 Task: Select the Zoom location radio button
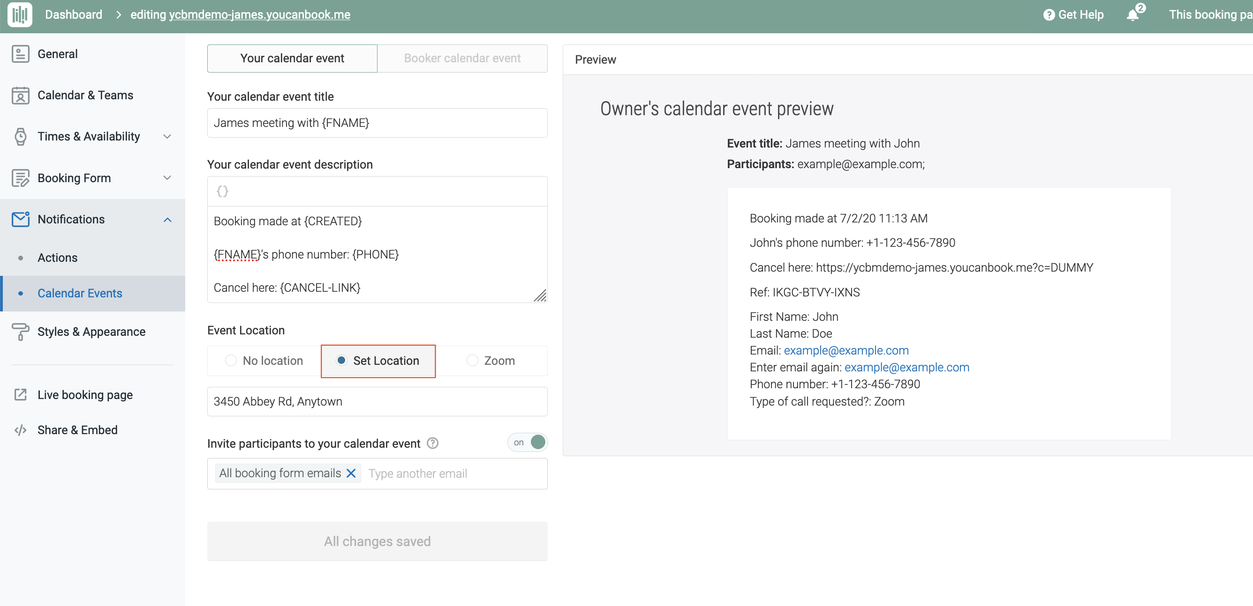tap(472, 360)
